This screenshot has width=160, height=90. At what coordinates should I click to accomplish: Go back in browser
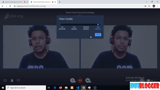coord(2,6)
